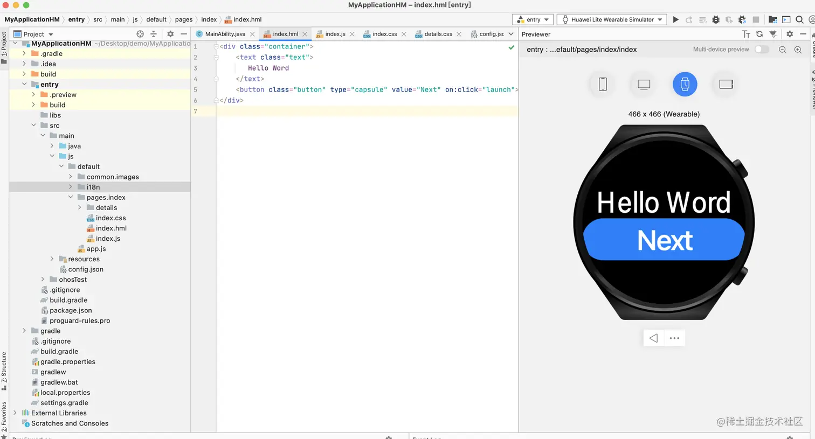The image size is (815, 439).
Task: Open the Huawei Lite Wearable Simulator dropdown
Action: tap(612, 19)
